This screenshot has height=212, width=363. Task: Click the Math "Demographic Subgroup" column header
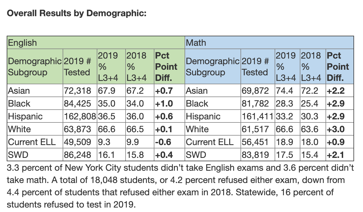coord(213,67)
